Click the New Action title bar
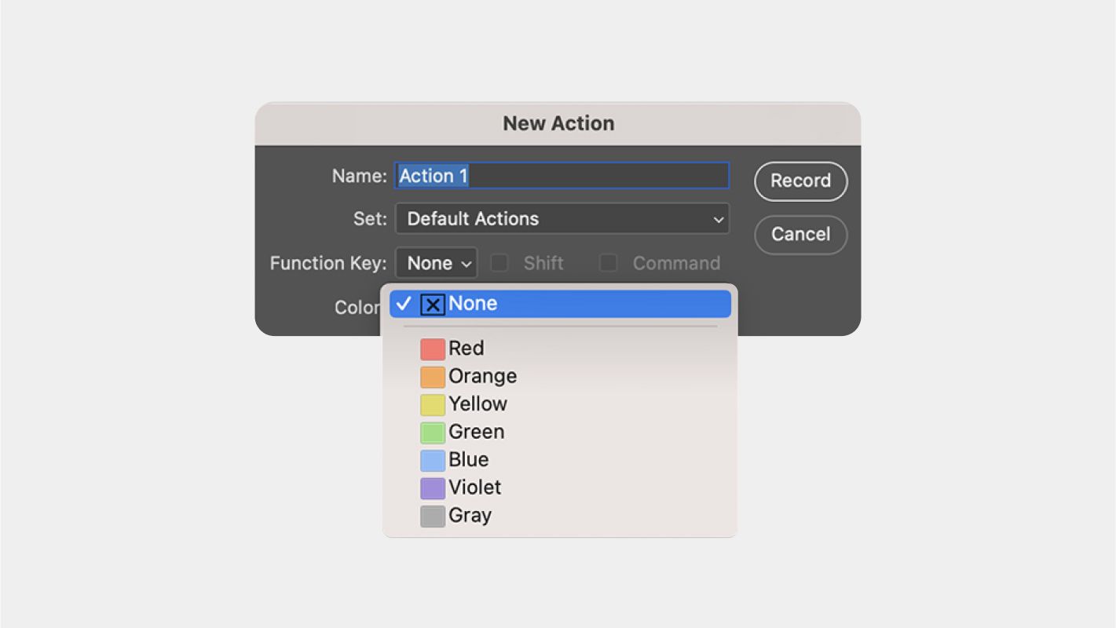 (x=558, y=123)
